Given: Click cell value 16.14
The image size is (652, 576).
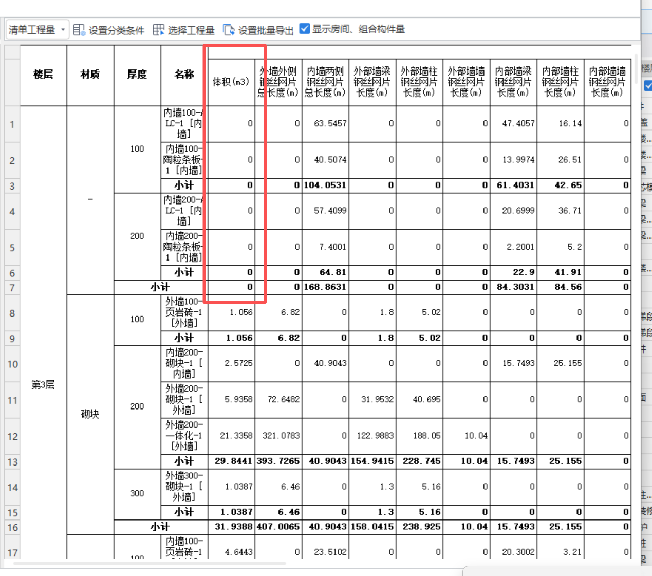Looking at the screenshot, I should [x=570, y=124].
